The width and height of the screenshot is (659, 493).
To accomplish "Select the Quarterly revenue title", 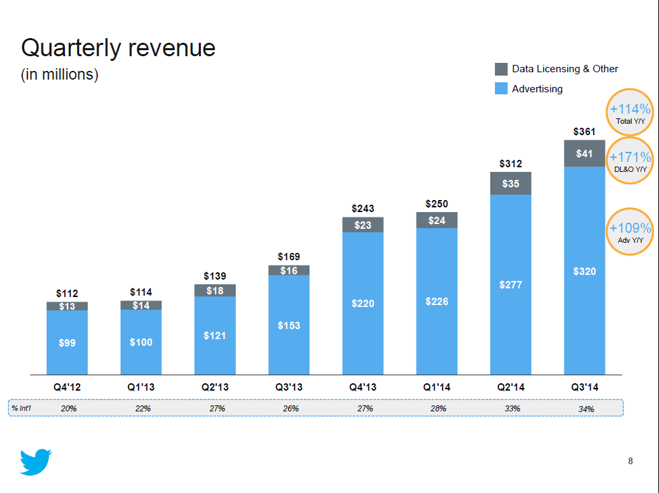I will coord(119,48).
